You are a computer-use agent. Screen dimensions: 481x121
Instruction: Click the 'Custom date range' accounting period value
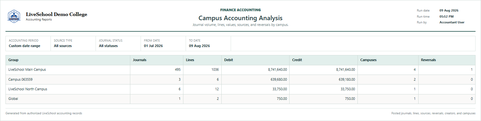(24, 46)
